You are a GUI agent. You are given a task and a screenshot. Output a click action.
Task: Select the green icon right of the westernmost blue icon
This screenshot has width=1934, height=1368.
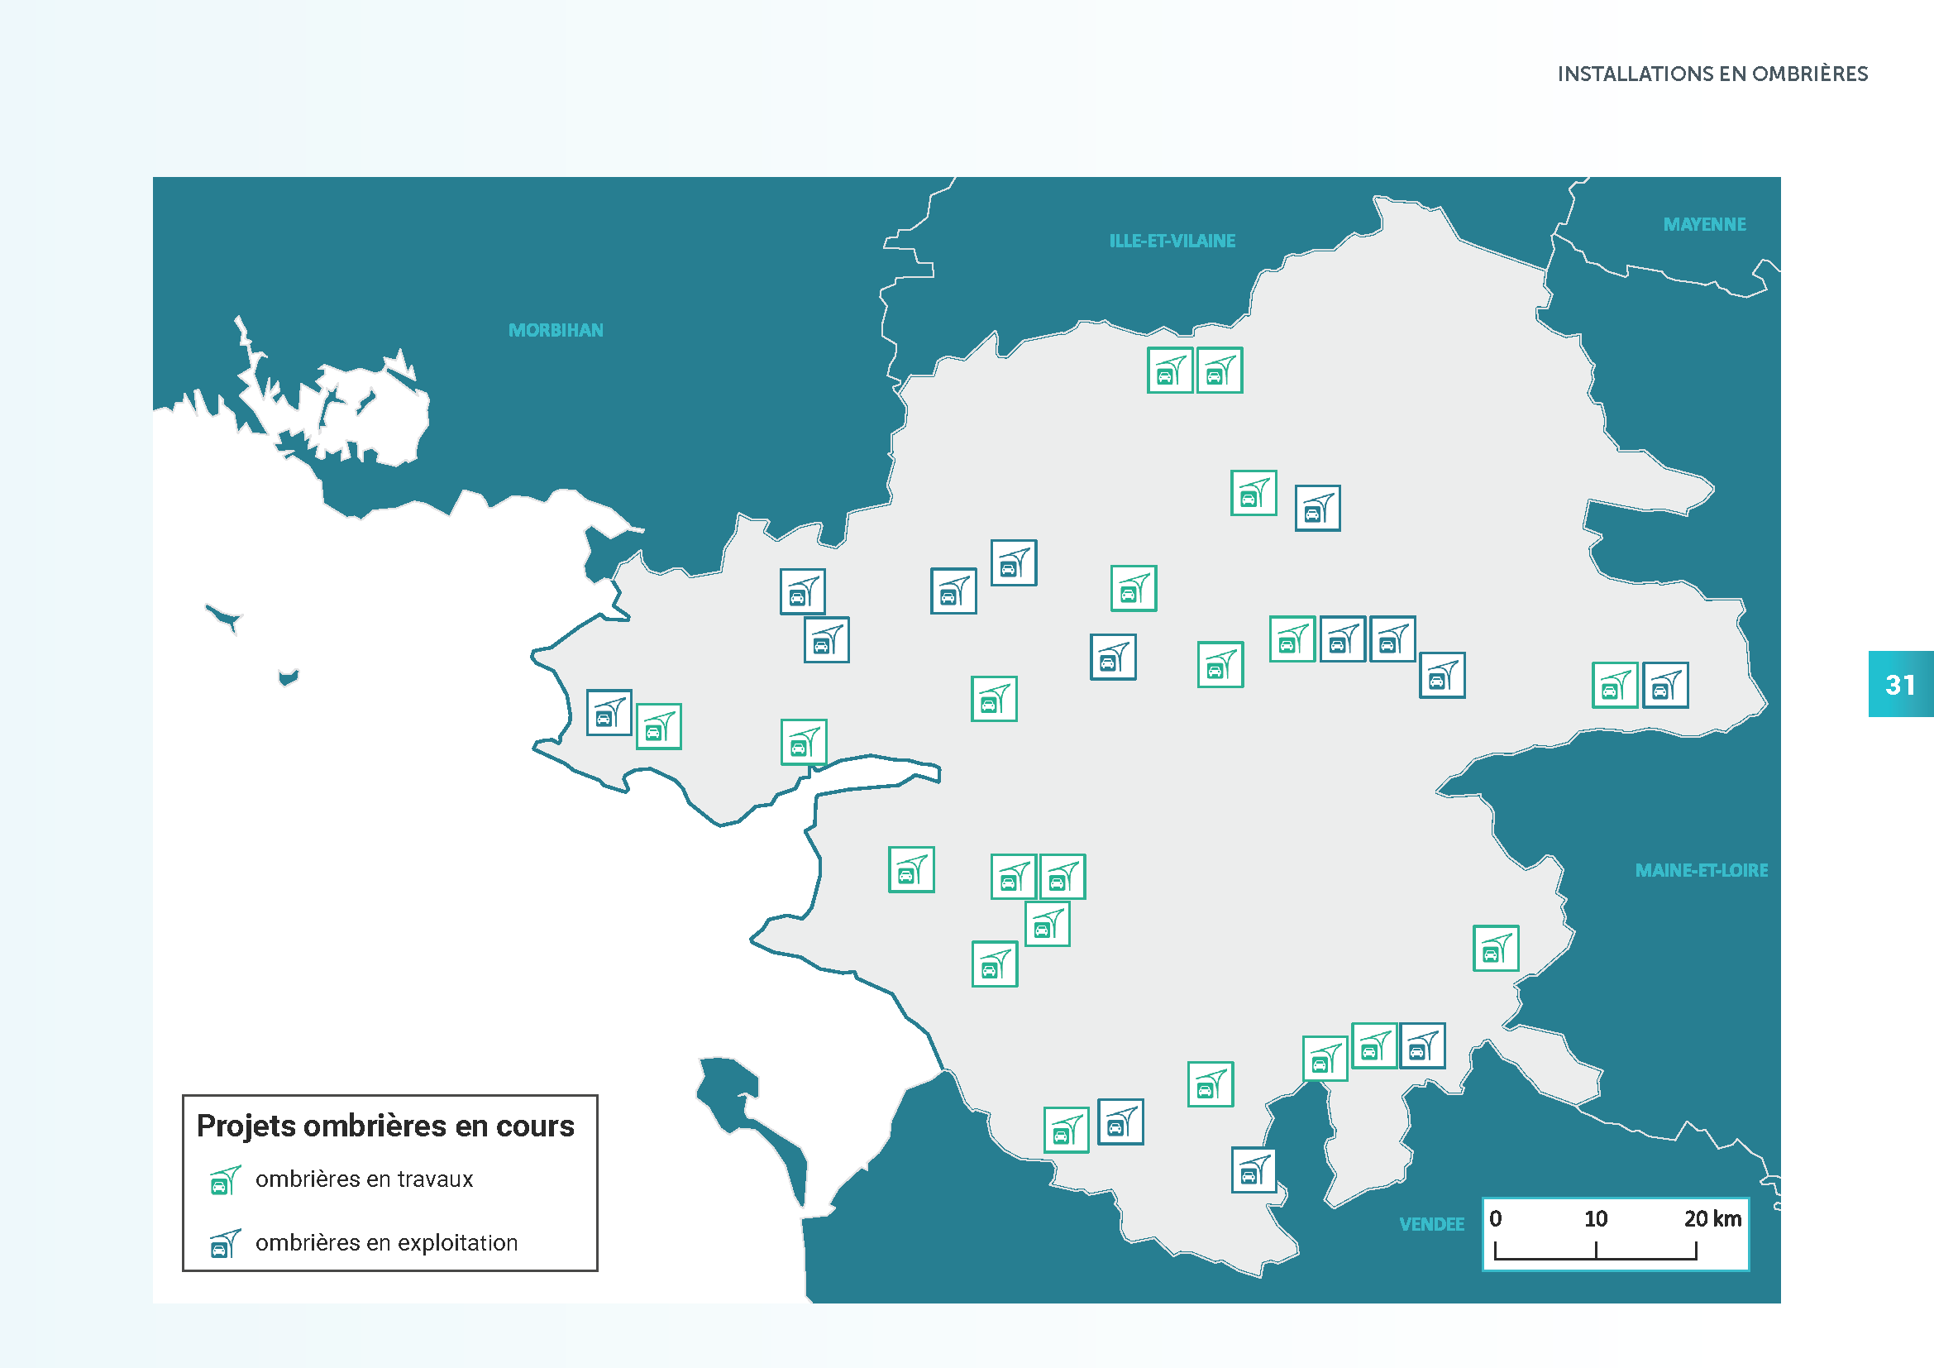[x=659, y=727]
